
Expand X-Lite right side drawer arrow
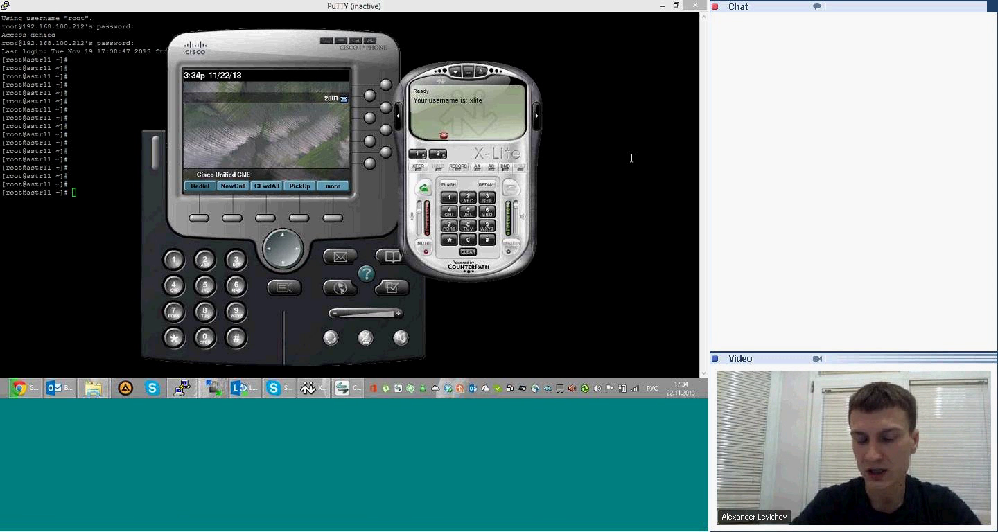point(536,116)
